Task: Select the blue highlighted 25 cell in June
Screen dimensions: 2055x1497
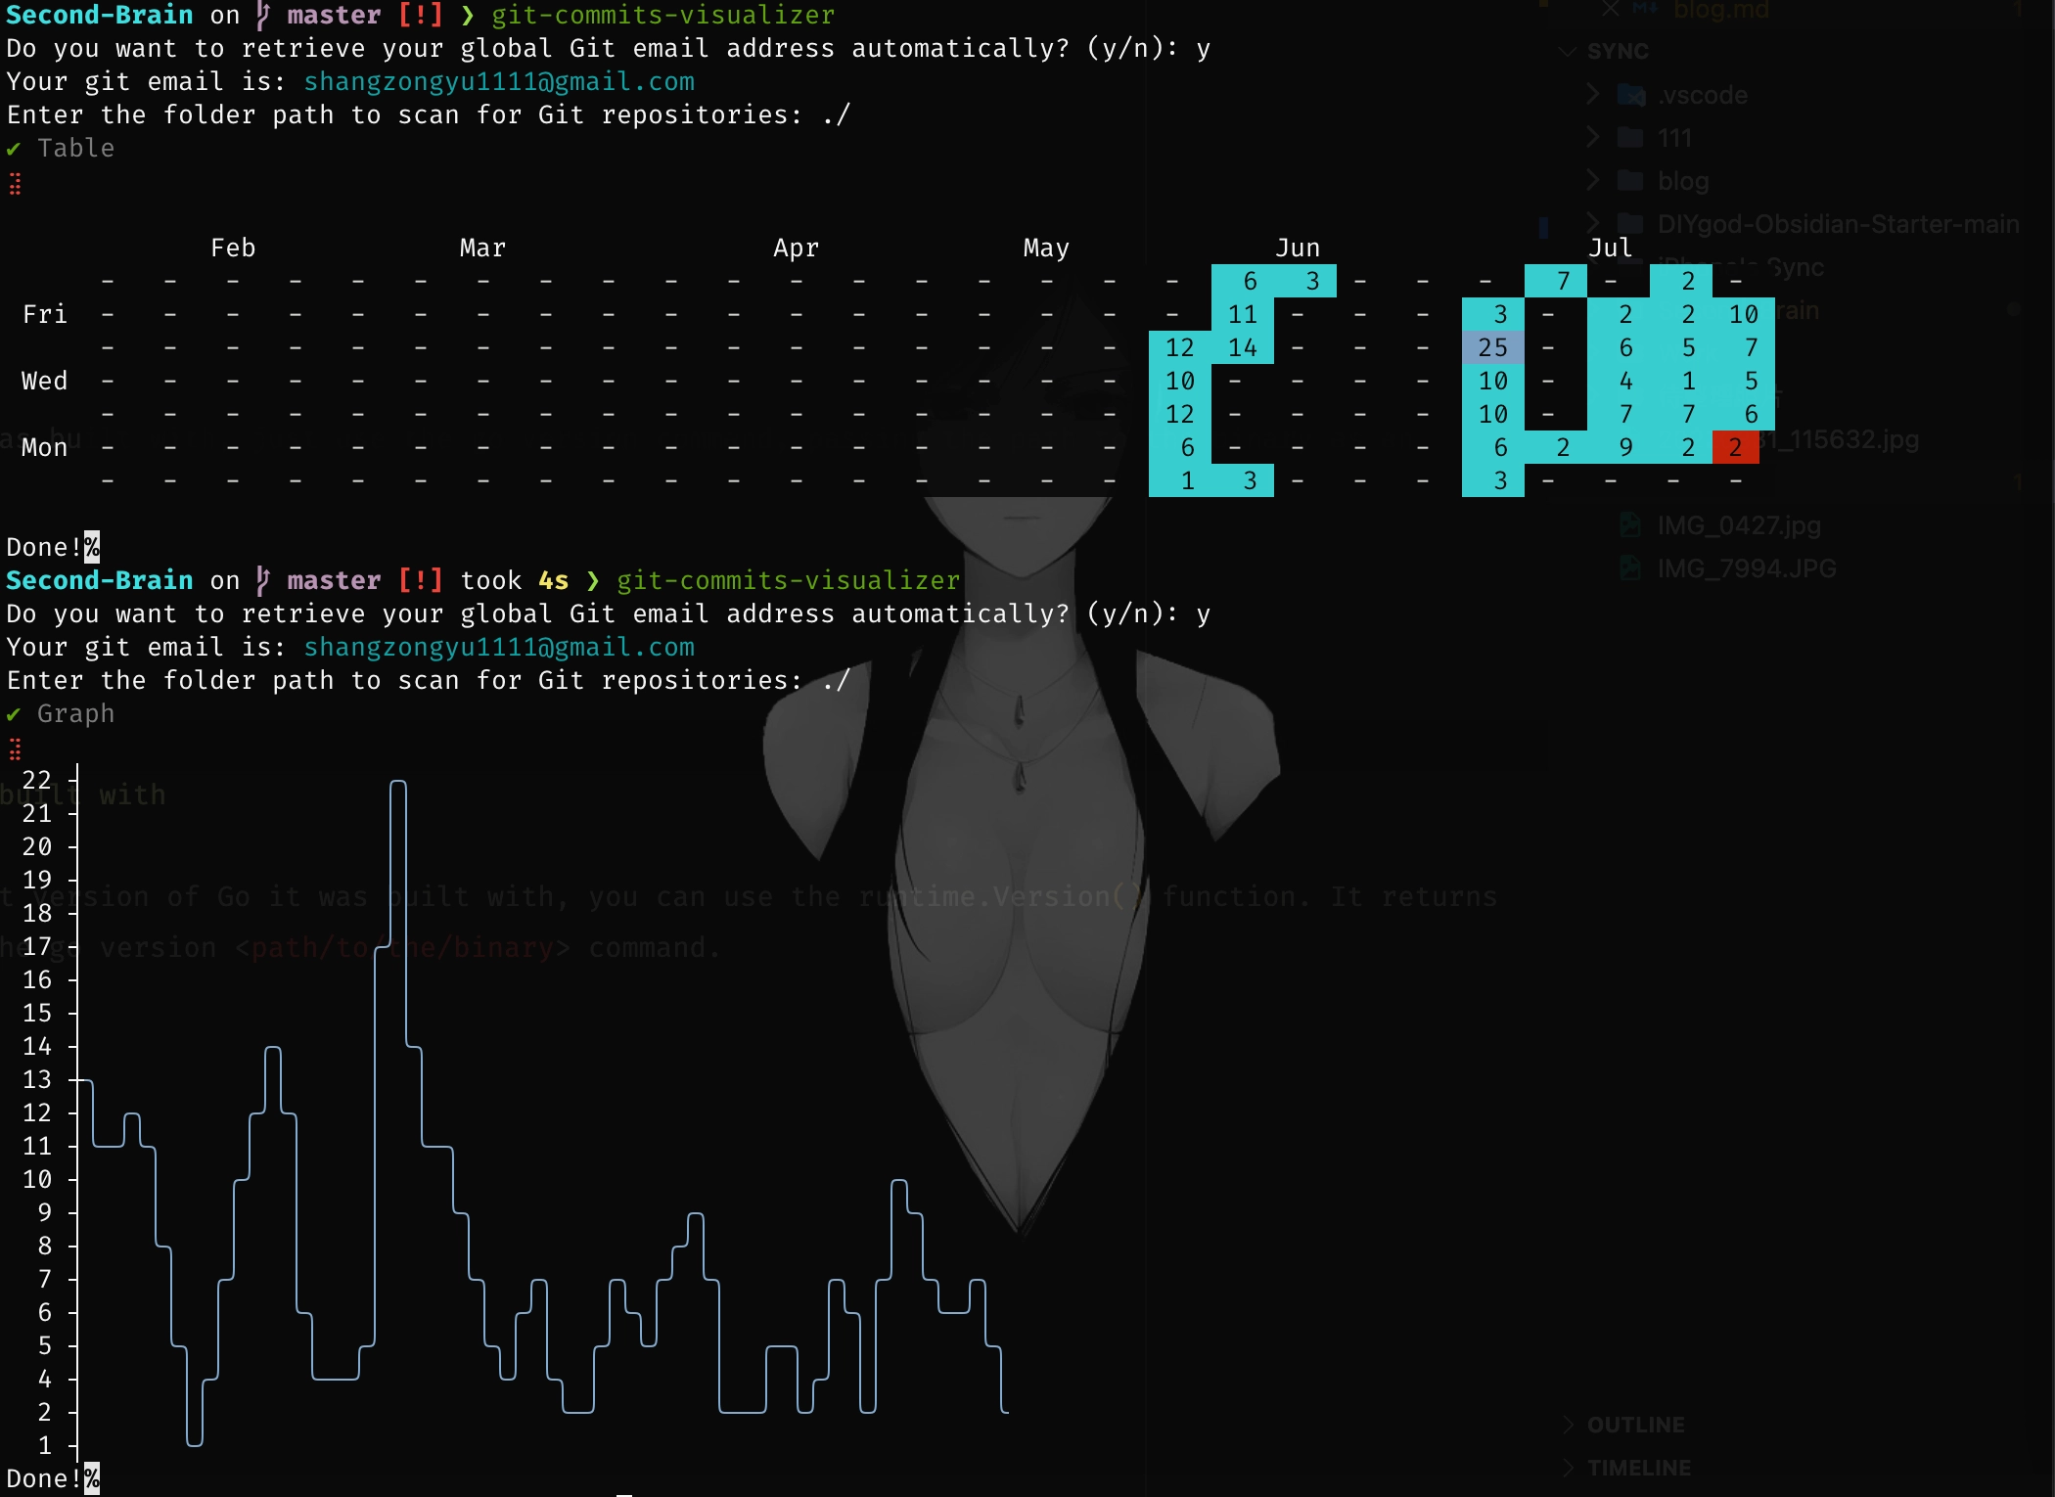Action: click(x=1491, y=347)
